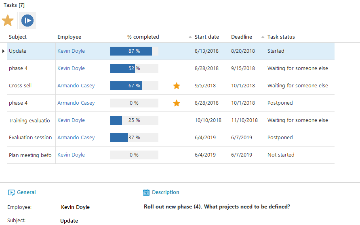Click the blue play toolbar button
The width and height of the screenshot is (360, 225).
point(27,21)
